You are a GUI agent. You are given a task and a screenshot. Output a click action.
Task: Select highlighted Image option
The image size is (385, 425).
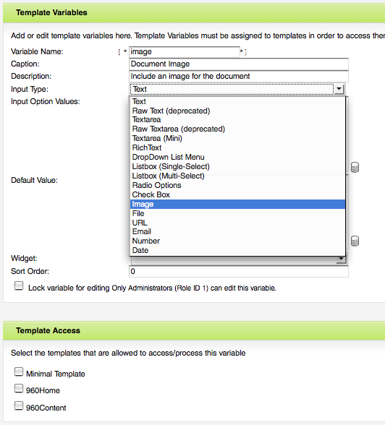[x=237, y=204]
